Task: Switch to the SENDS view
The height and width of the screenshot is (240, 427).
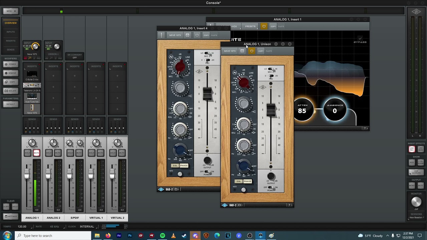Action: coord(11,50)
